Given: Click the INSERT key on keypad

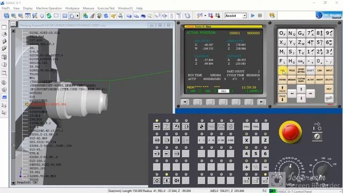Looking at the screenshot, I should [319, 80].
